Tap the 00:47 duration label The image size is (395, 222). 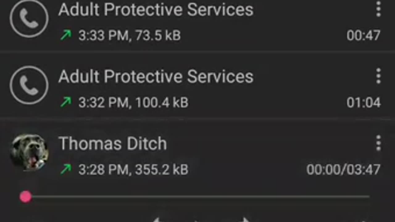(x=363, y=35)
